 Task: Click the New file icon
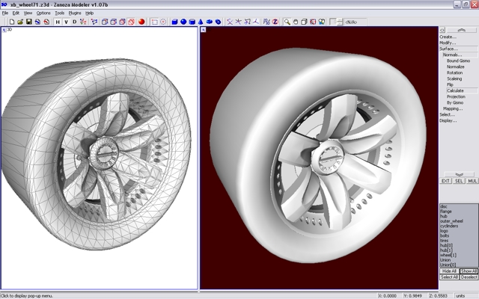coord(12,22)
